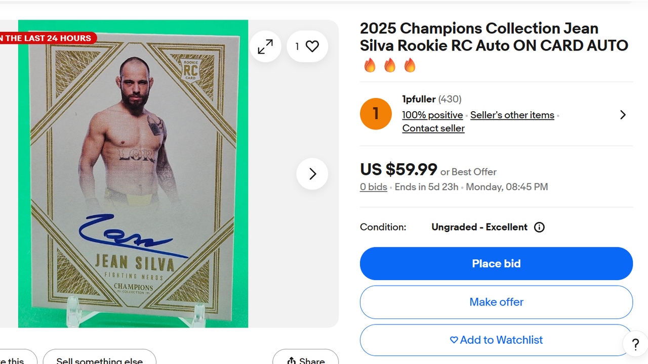Click the orange seller avatar icon
The height and width of the screenshot is (364, 648).
pos(376,114)
